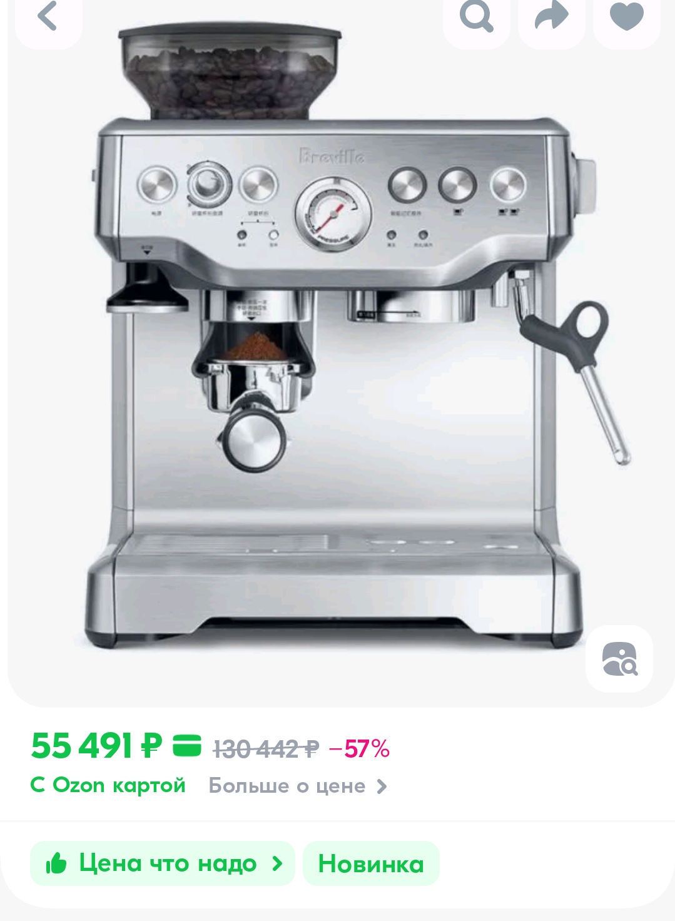This screenshot has height=921, width=675.
Task: Click the 'С Ozon картой' label
Action: coord(108,785)
